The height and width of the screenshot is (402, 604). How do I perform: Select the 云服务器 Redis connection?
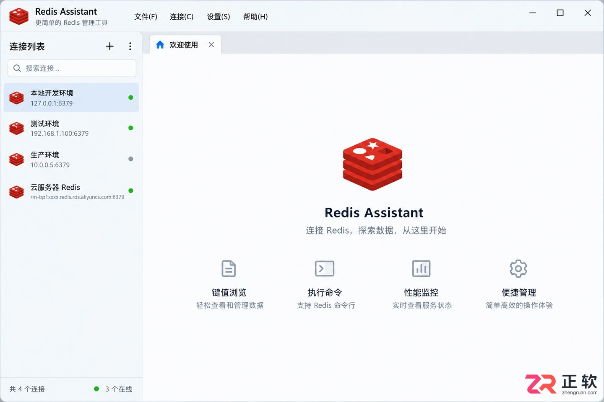pos(71,191)
